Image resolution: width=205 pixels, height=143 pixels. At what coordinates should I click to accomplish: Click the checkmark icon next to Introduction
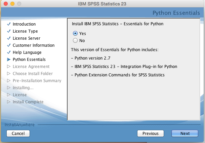9,24
